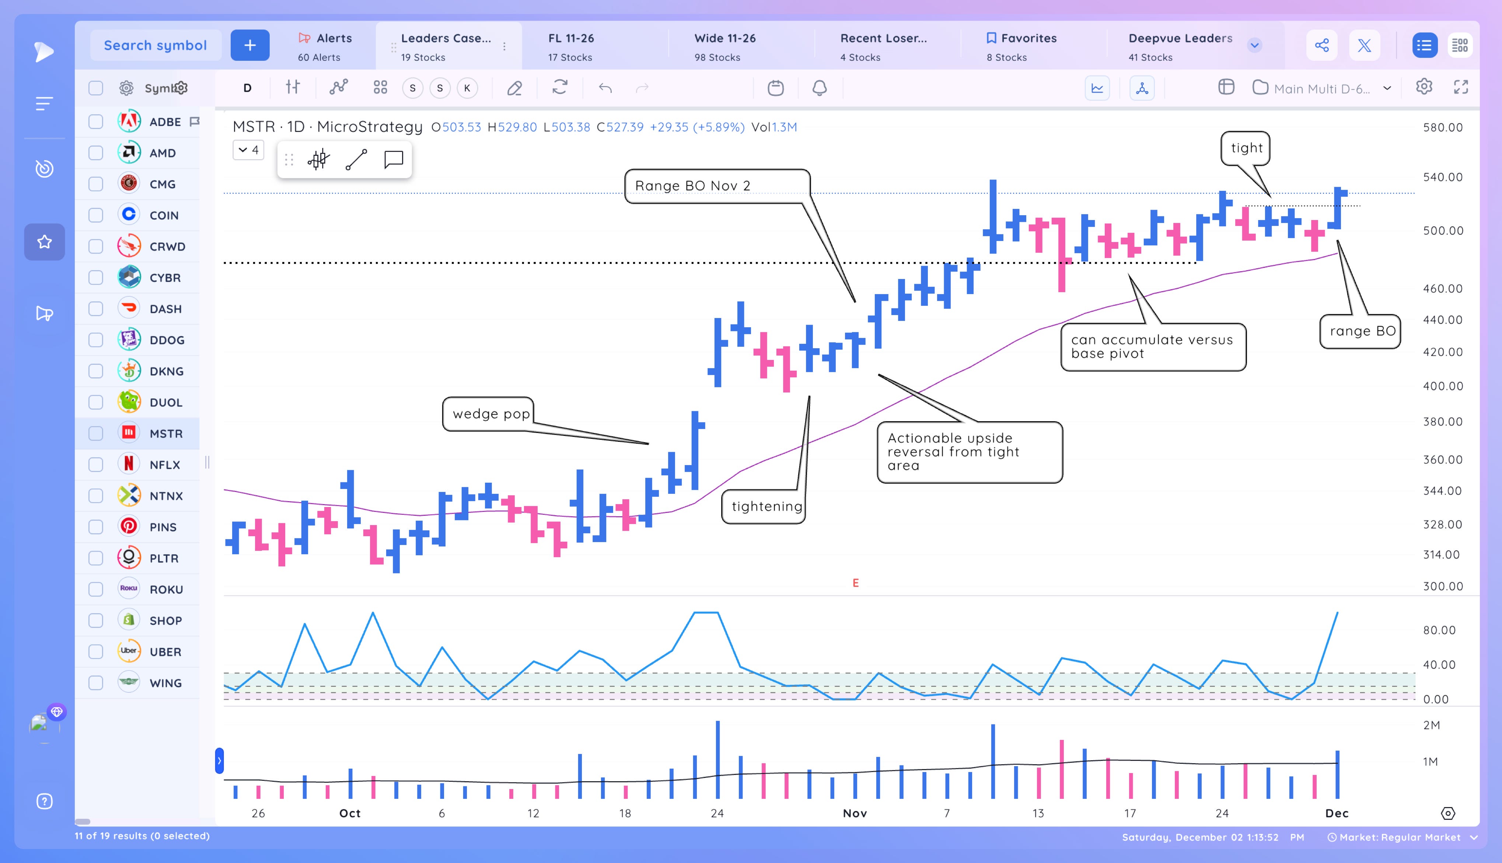Viewport: 1502px width, 863px height.
Task: Select the trend line drawing tool
Action: [x=356, y=160]
